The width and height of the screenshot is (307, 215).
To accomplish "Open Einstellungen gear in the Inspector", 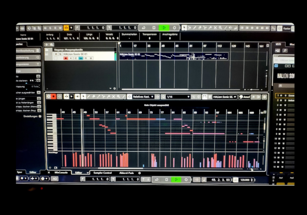I will [x=40, y=116].
